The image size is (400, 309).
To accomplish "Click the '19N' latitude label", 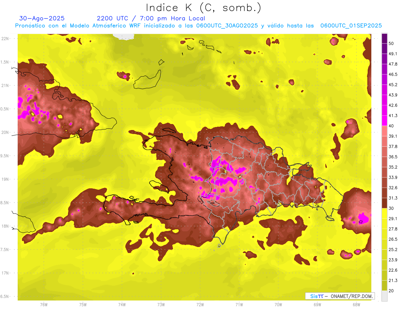I will tap(5, 179).
